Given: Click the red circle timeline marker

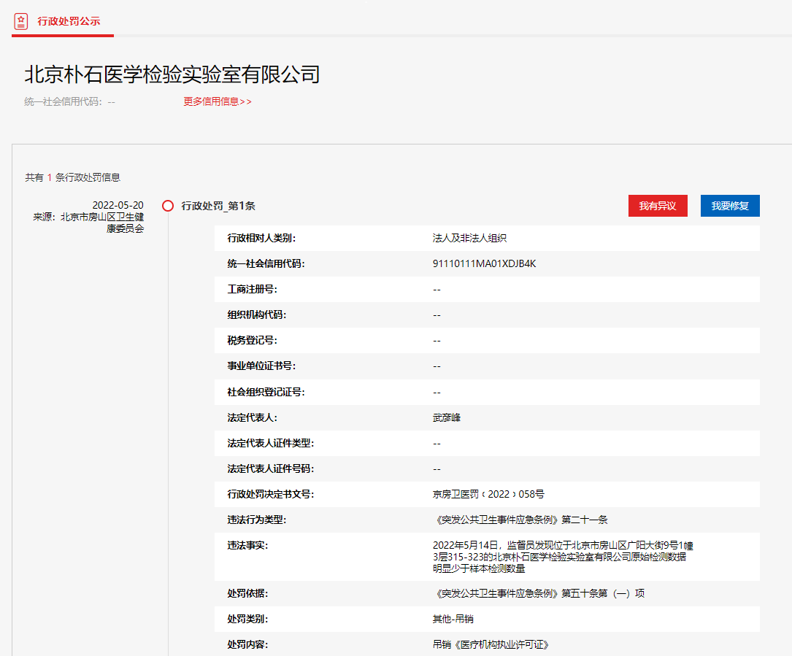Looking at the screenshot, I should point(167,206).
